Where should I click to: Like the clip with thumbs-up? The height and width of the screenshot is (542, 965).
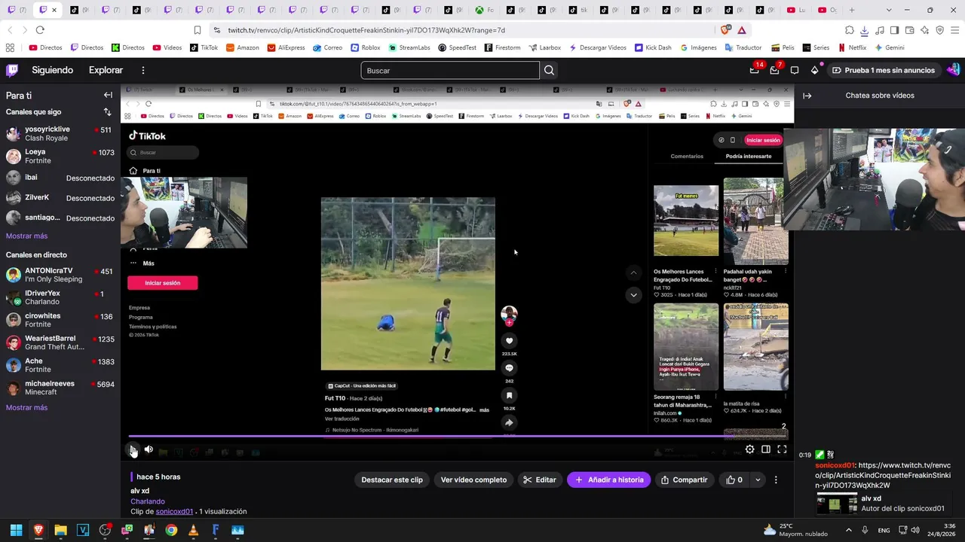pos(734,480)
